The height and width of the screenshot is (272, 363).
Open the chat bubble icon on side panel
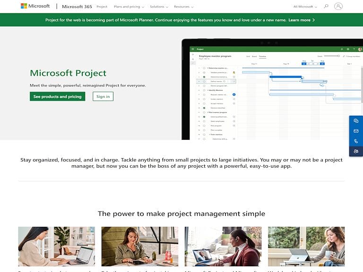[x=356, y=121]
